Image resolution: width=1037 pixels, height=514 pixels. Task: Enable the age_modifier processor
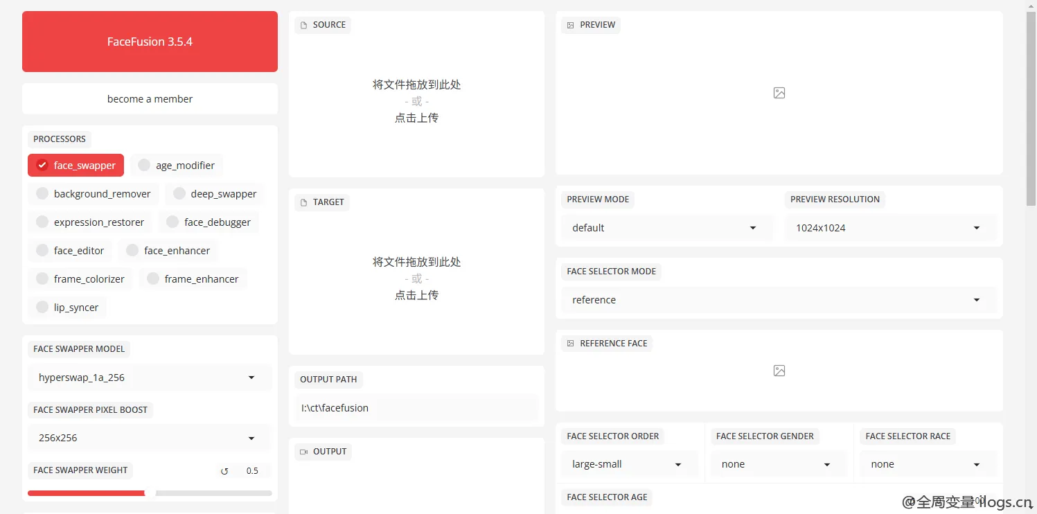coord(144,166)
